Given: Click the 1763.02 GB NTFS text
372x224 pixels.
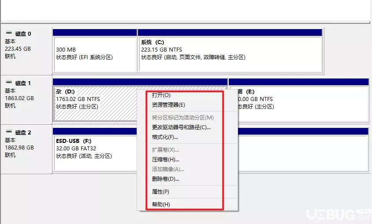Looking at the screenshot, I should (78, 99).
